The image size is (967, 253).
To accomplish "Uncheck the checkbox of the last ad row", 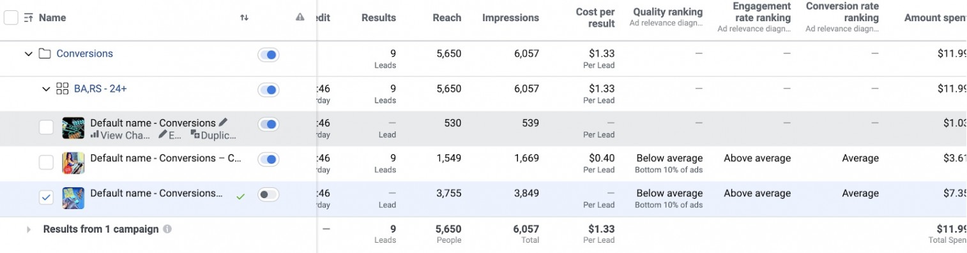I will 46,198.
